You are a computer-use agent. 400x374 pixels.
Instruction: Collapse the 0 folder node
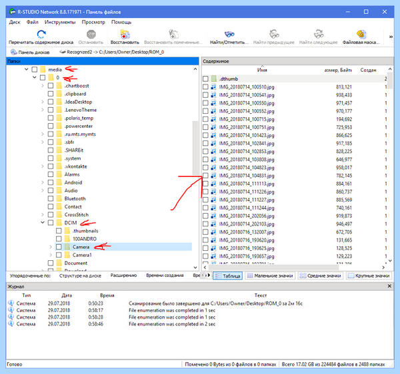35,77
